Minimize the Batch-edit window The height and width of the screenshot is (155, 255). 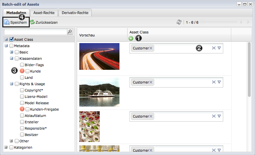coord(239,4)
